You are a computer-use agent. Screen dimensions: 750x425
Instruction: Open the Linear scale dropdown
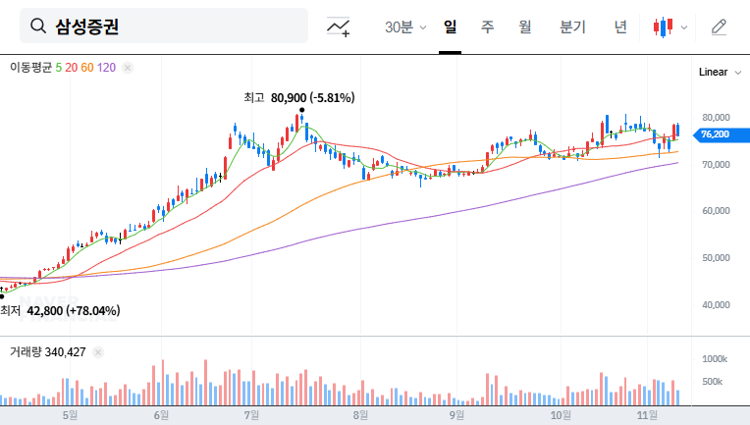[x=713, y=73]
